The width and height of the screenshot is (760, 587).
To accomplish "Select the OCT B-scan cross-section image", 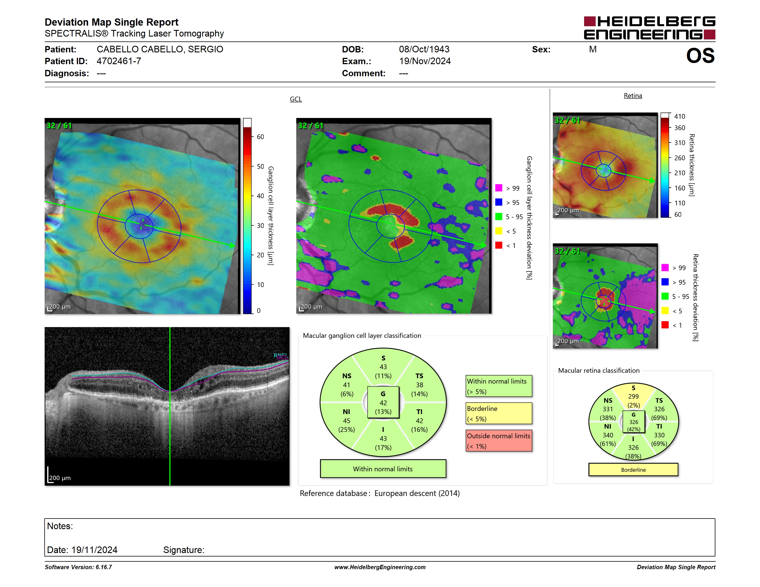I will pos(167,406).
